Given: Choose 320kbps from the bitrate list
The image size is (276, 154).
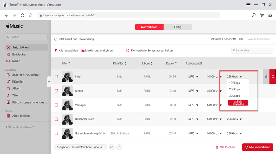Looking at the screenshot, I should pos(235,96).
